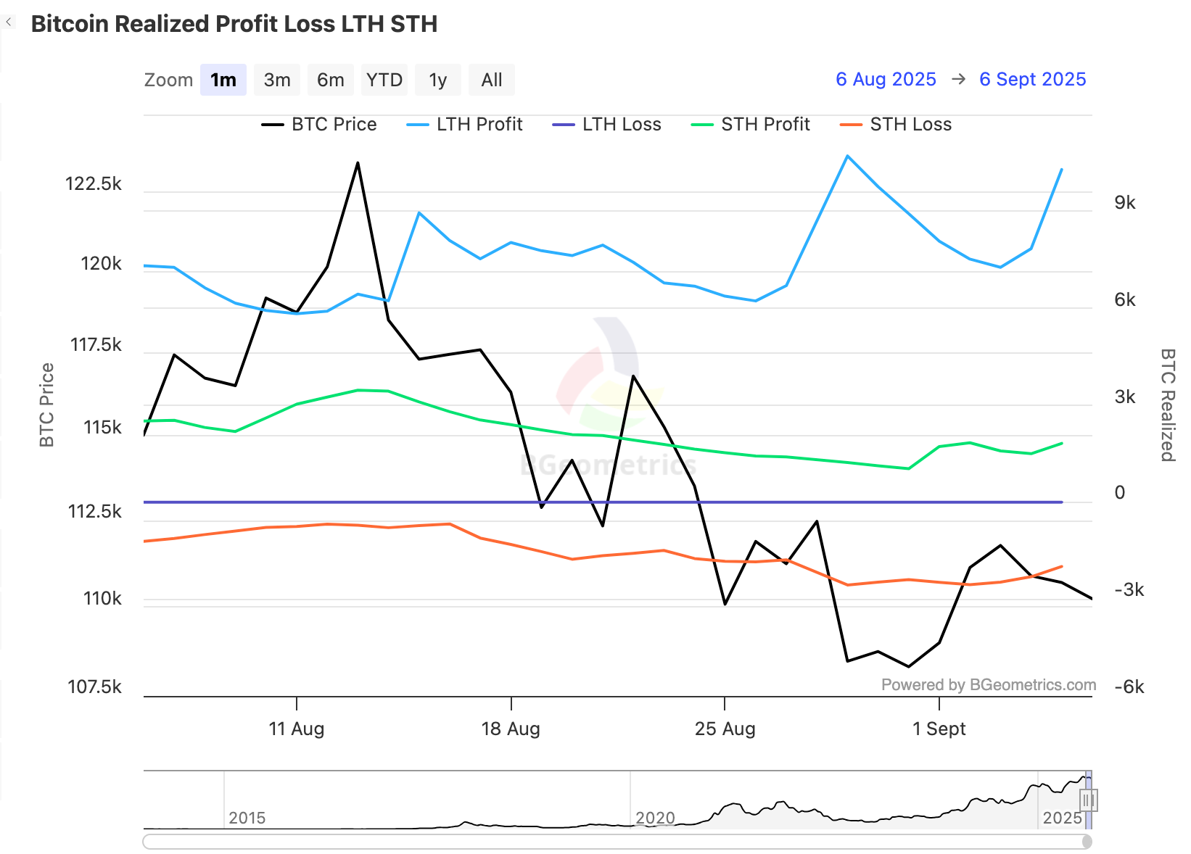Set zoom range to 6m
The image size is (1191, 854).
pyautogui.click(x=331, y=80)
